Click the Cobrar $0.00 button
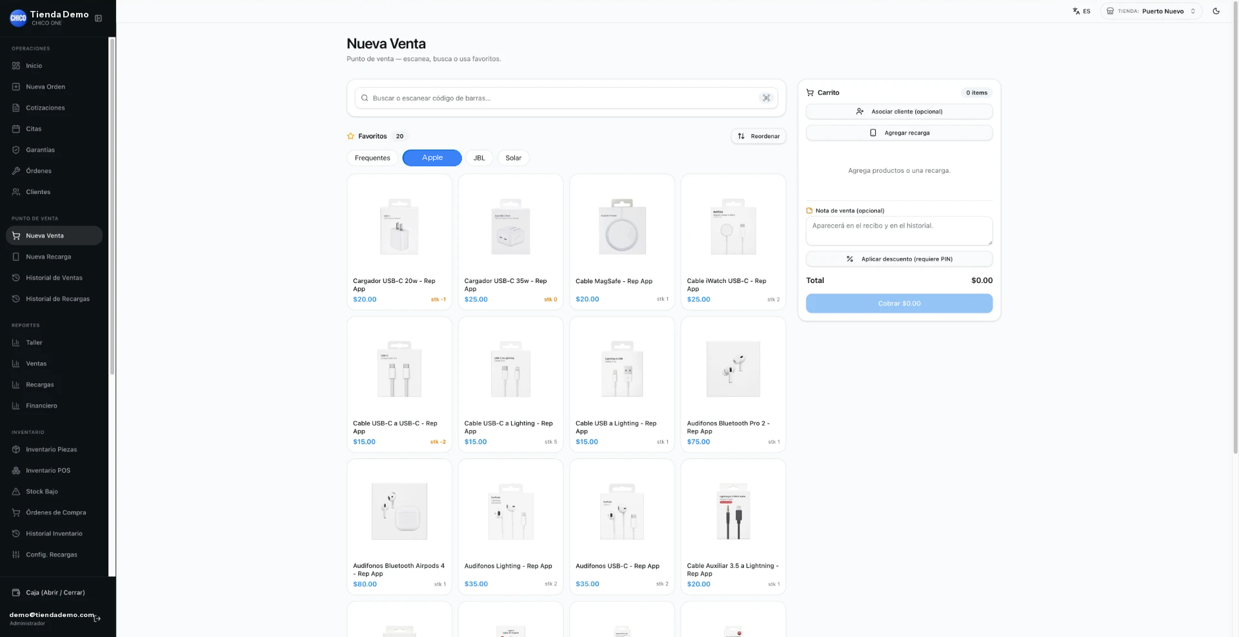This screenshot has width=1239, height=637. click(900, 304)
